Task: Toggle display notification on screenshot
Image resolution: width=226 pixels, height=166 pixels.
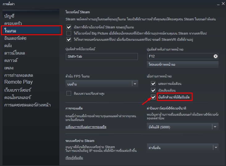Action: point(153,83)
